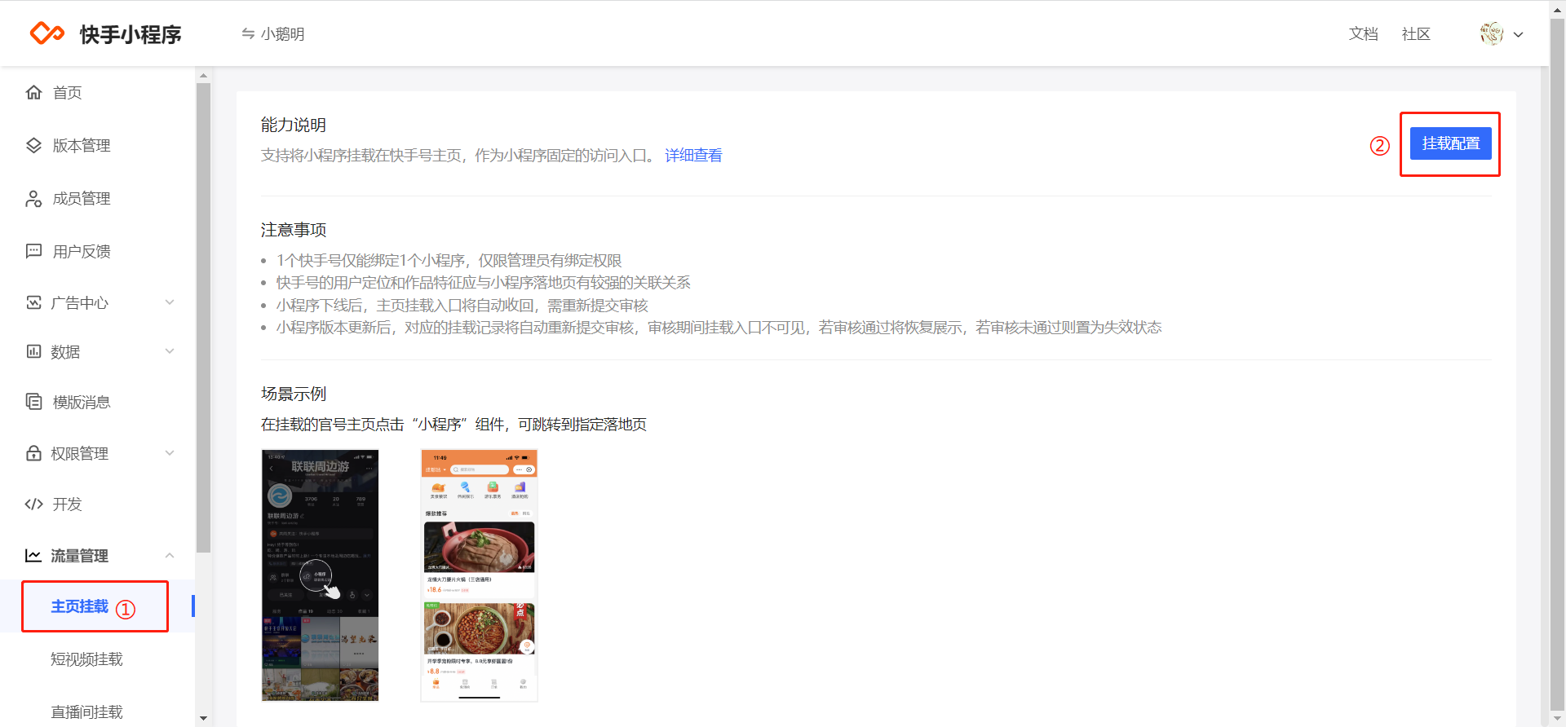Open 模版消息 menu item

click(x=82, y=403)
